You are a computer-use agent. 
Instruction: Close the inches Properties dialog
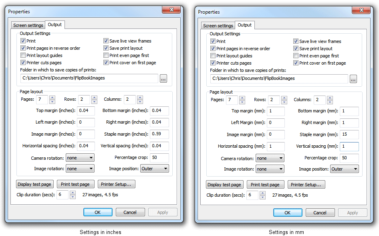171,10
